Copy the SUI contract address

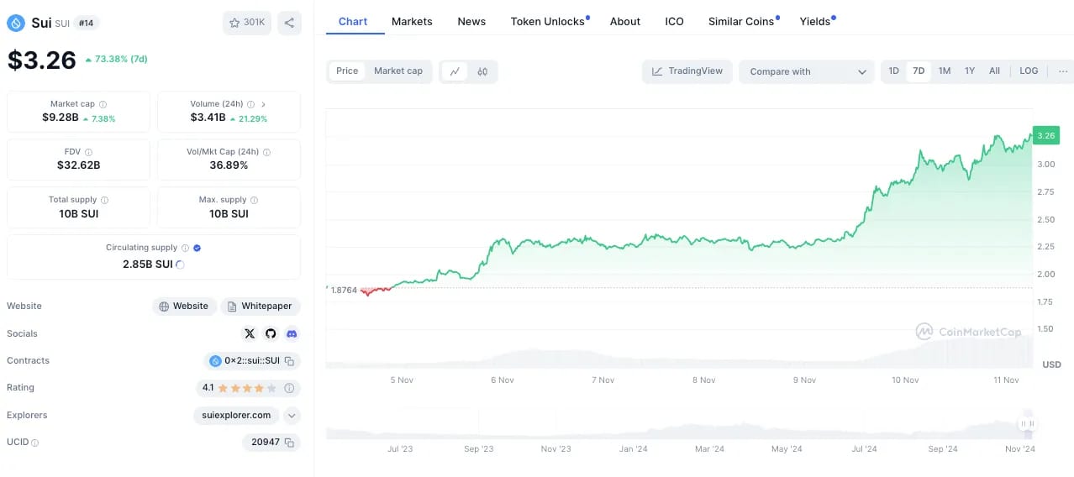pyautogui.click(x=289, y=361)
